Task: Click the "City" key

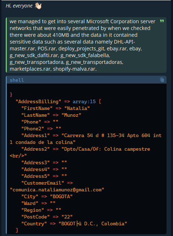Action: pos(30,196)
